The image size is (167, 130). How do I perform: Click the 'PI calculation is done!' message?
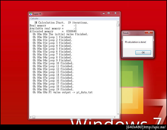pos(135,42)
